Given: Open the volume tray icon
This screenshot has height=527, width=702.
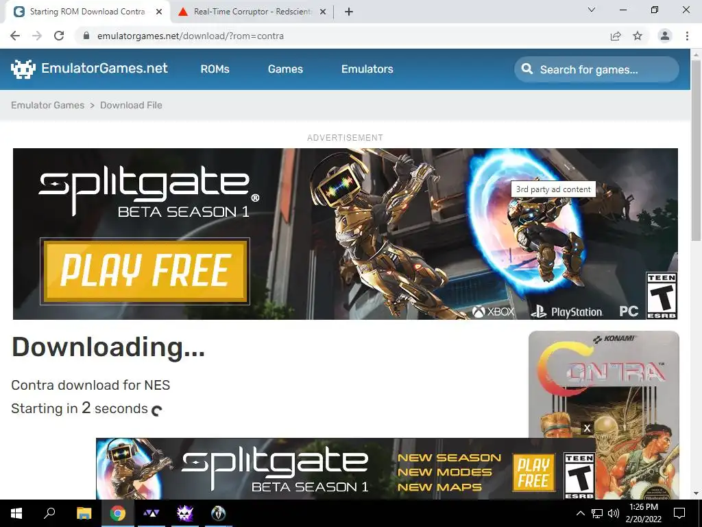Looking at the screenshot, I should click(x=614, y=513).
